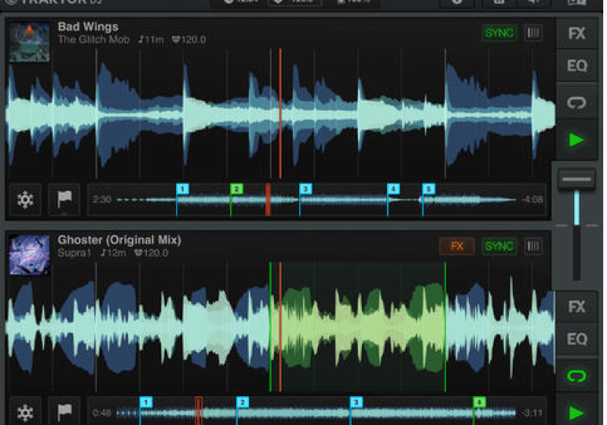This screenshot has height=425, width=607.
Task: Tap remaining time -4:08 on Bad Wings
Action: pos(533,200)
